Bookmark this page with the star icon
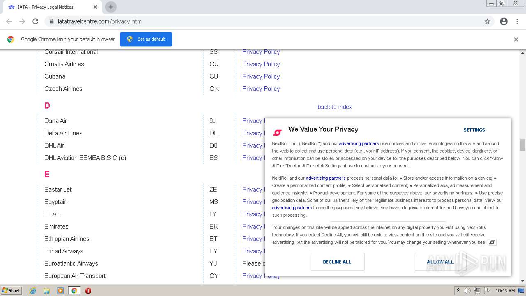This screenshot has height=296, width=526. (487, 21)
